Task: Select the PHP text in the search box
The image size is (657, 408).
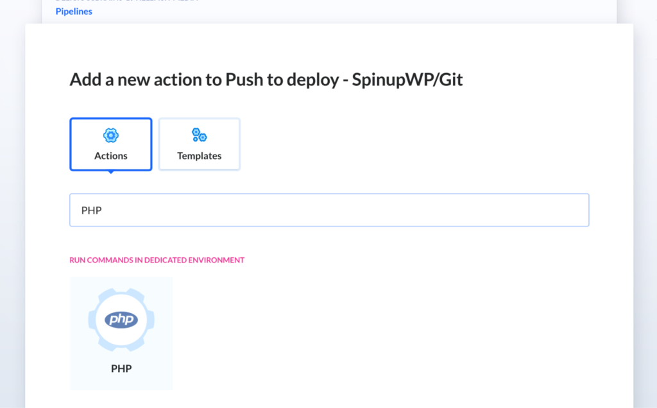Action: (x=90, y=210)
